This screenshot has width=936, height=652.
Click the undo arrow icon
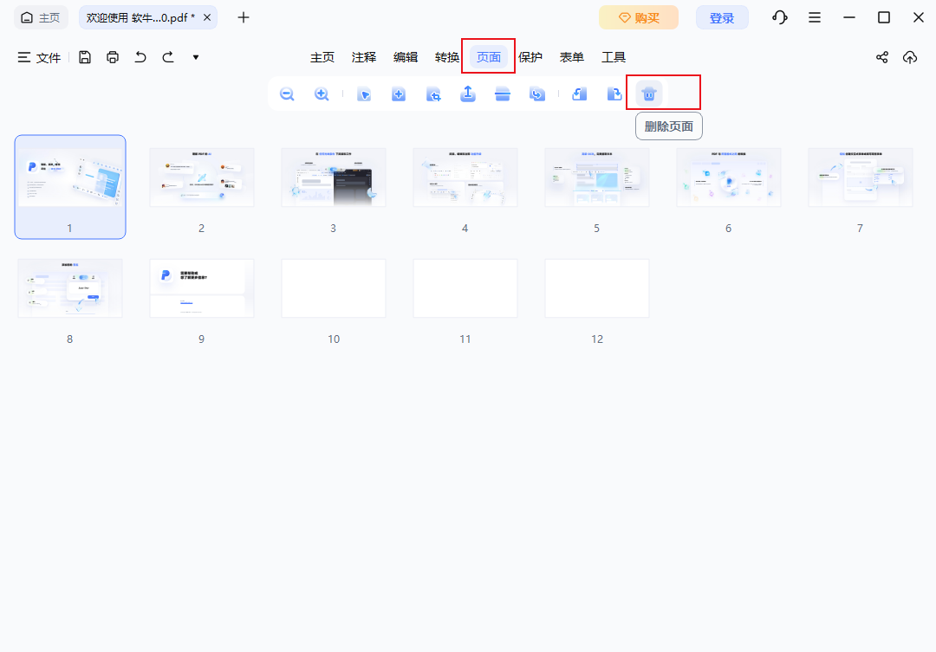[140, 57]
